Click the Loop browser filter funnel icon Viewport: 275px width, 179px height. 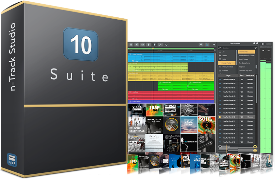[255, 48]
